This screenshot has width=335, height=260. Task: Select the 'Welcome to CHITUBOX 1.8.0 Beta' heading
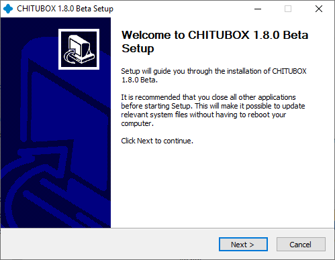[215, 35]
